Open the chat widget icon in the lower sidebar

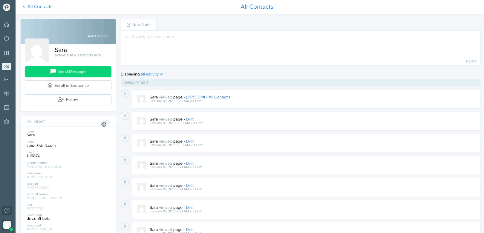(x=7, y=210)
